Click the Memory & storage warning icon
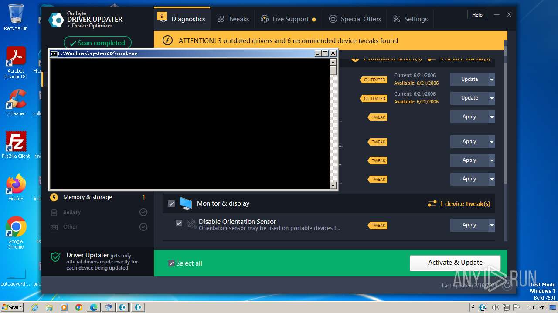The width and height of the screenshot is (558, 313). [x=54, y=197]
